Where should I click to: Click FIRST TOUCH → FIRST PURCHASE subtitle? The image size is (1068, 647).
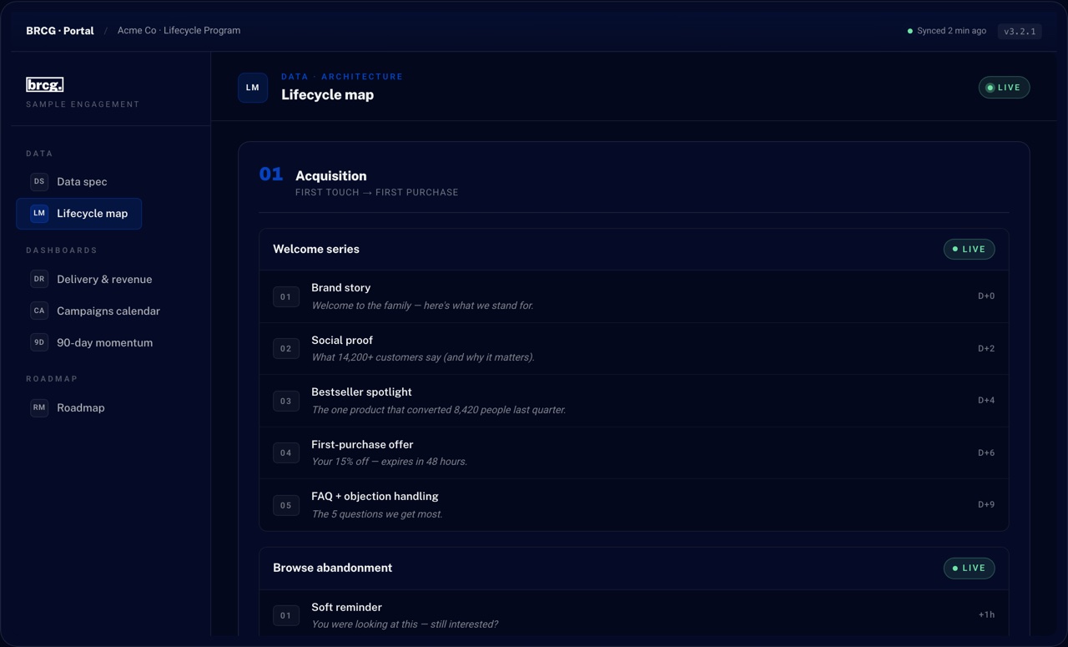click(x=376, y=192)
